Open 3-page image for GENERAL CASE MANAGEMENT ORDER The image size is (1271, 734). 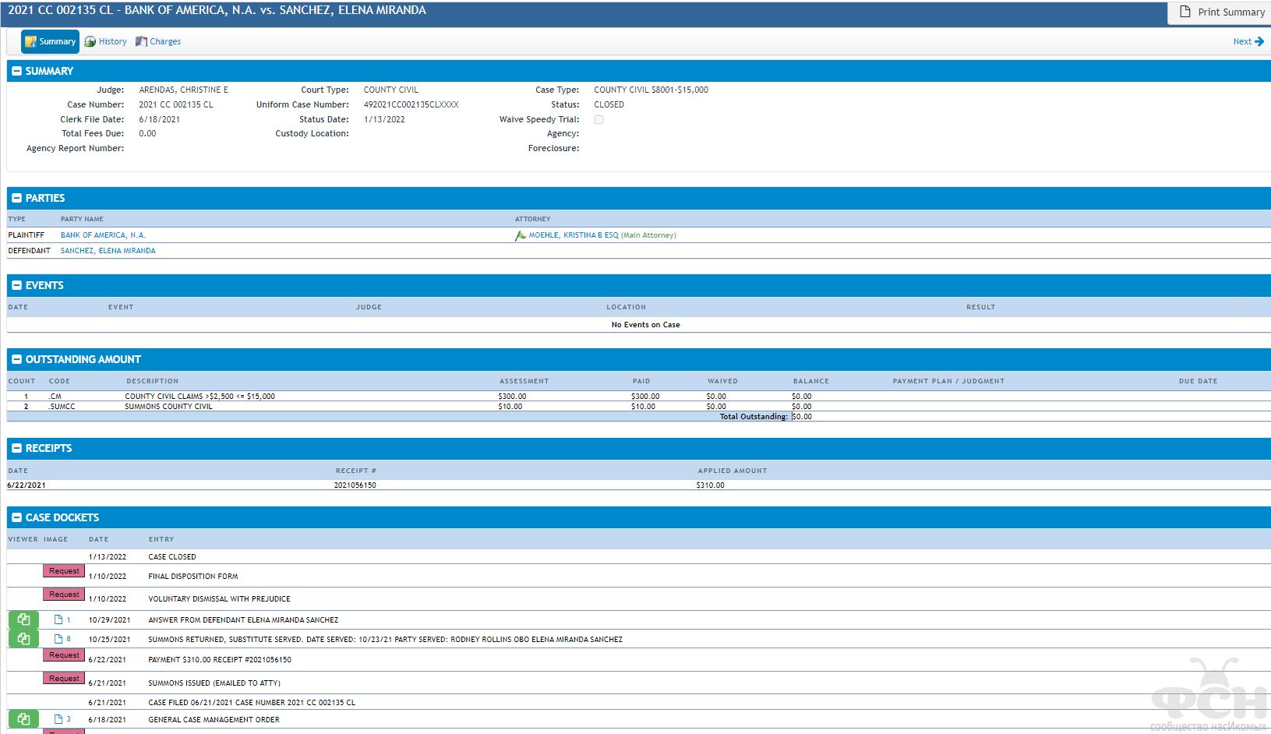(62, 719)
